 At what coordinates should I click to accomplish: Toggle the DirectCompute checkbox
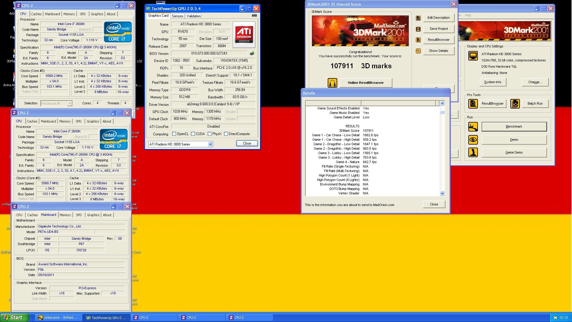click(226, 134)
